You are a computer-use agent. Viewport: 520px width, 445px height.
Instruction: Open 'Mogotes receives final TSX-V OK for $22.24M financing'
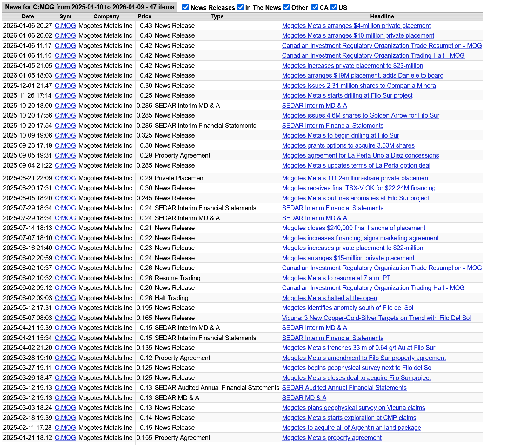pos(359,188)
